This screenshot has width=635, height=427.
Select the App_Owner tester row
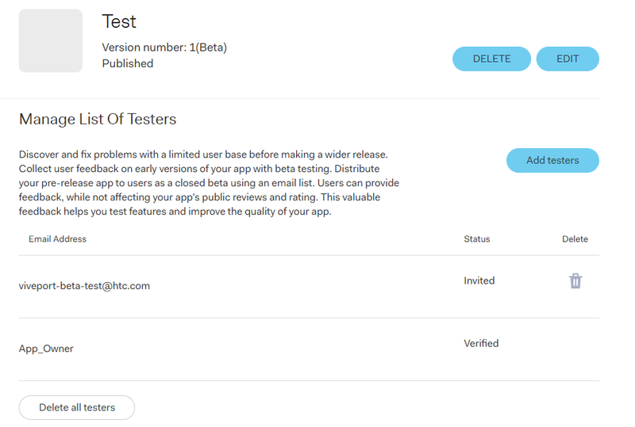(309, 349)
